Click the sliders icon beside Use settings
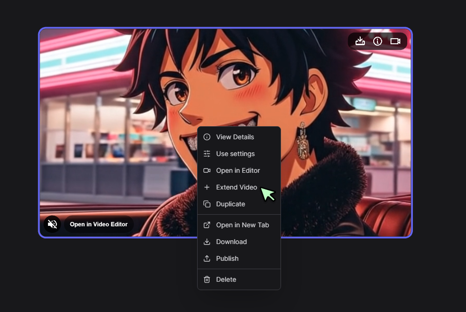Screen dimensions: 466x312 click(206, 154)
